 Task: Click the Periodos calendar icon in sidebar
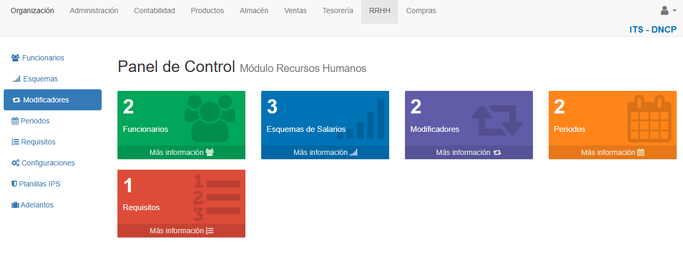tap(15, 121)
